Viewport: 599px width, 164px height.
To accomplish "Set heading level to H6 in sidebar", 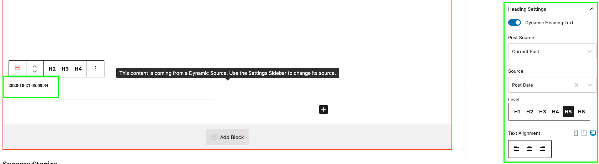I will point(581,112).
